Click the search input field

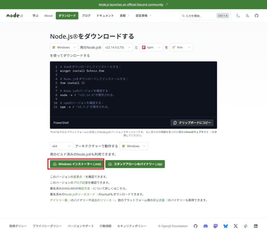[199, 16]
